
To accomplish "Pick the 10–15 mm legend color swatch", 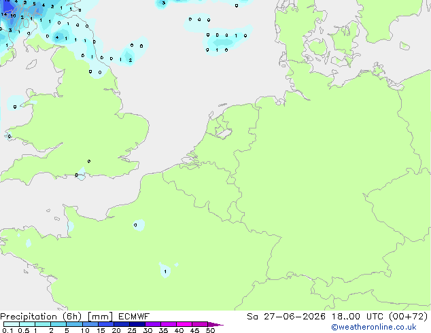I will 90,324.
